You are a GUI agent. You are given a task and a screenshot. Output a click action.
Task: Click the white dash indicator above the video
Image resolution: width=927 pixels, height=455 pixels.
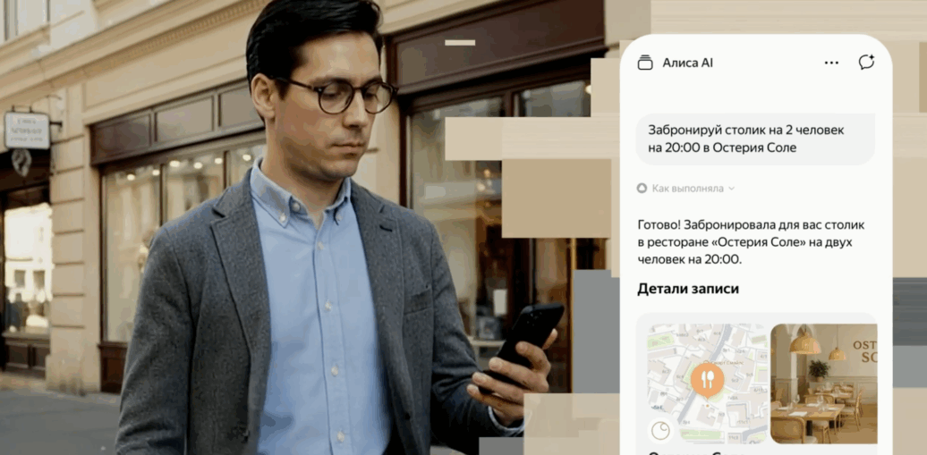click(x=460, y=42)
